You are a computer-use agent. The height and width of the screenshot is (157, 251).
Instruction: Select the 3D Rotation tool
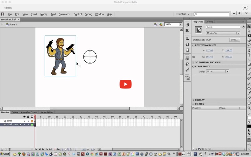249,40
